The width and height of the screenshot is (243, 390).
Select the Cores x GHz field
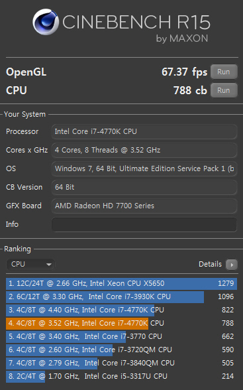click(144, 150)
